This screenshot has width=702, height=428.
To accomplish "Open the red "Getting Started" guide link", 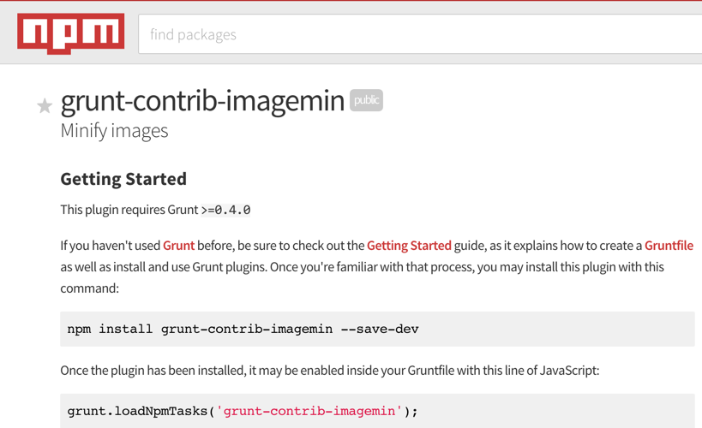I will pos(409,246).
